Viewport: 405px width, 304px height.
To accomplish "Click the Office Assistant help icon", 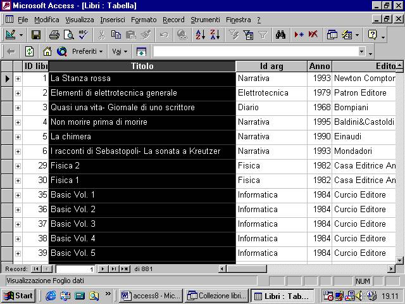I will (x=372, y=35).
